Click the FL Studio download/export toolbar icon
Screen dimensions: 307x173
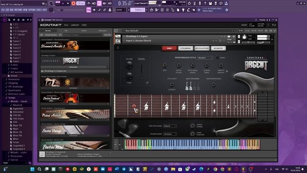[226, 3]
